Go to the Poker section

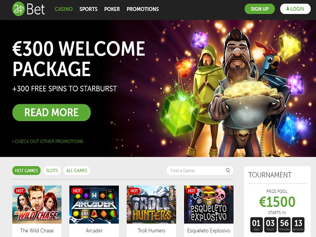click(112, 9)
